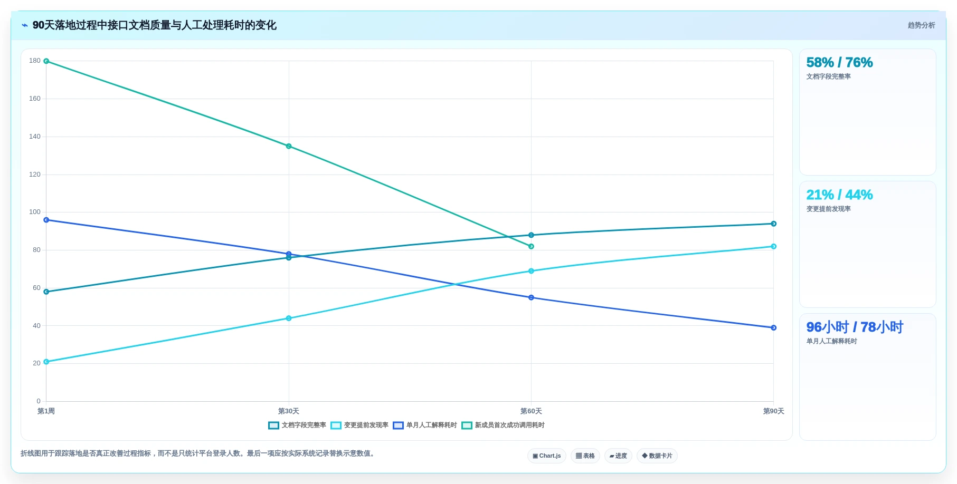The height and width of the screenshot is (484, 957).
Task: Click the 单月人工解释耗时 data point at 第1周
Action: (46, 220)
